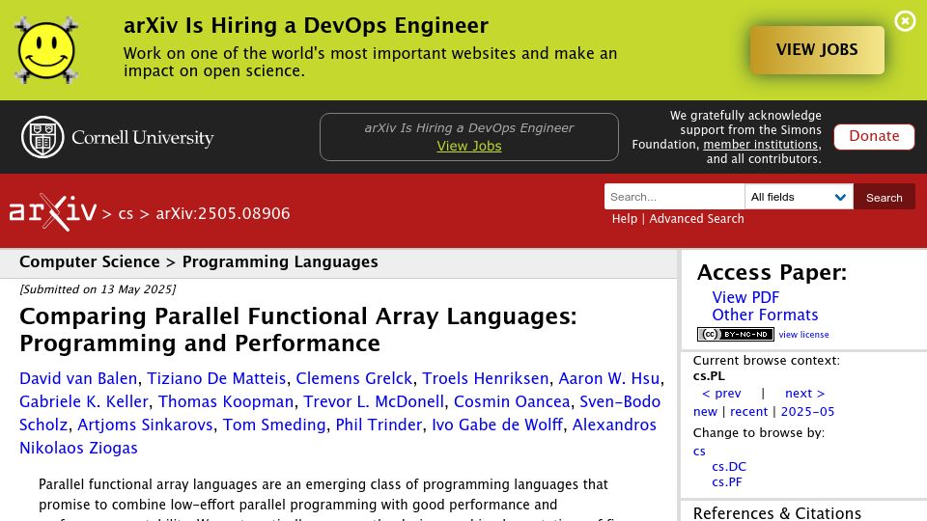Click the smiley face banner icon
Image resolution: width=927 pixels, height=521 pixels.
pos(46,50)
